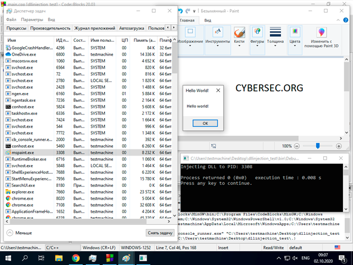This screenshot has height=265, width=353.
Task: Click Task Manager vertical scrollbar
Action: click(x=174, y=57)
